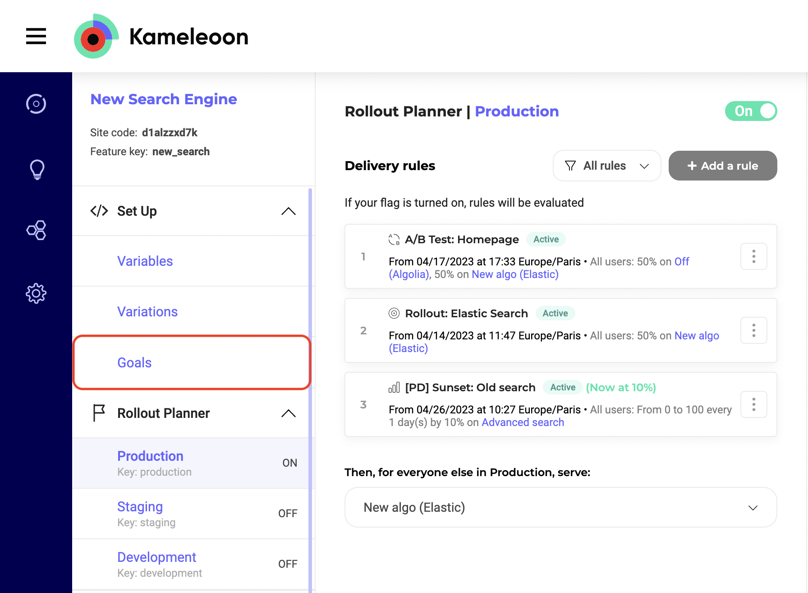Click the Production link in Rollout Planner heading
This screenshot has height=593, width=808.
pos(517,111)
